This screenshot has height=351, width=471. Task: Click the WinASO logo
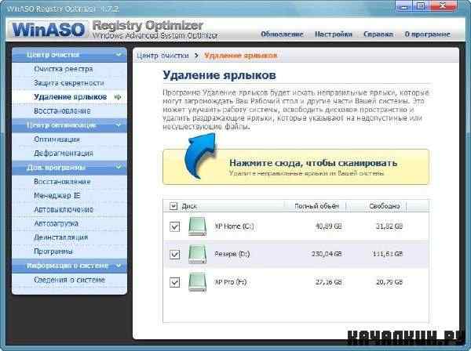coord(49,30)
